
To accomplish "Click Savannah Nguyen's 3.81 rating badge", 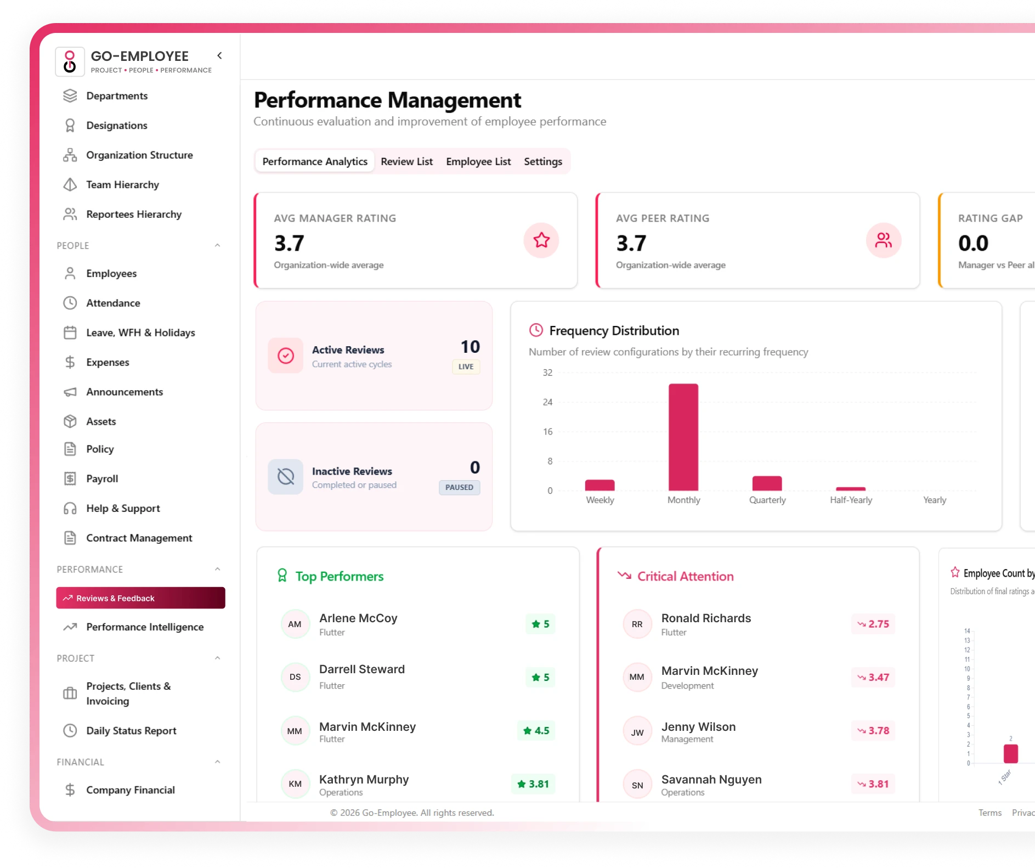I will coord(873,784).
